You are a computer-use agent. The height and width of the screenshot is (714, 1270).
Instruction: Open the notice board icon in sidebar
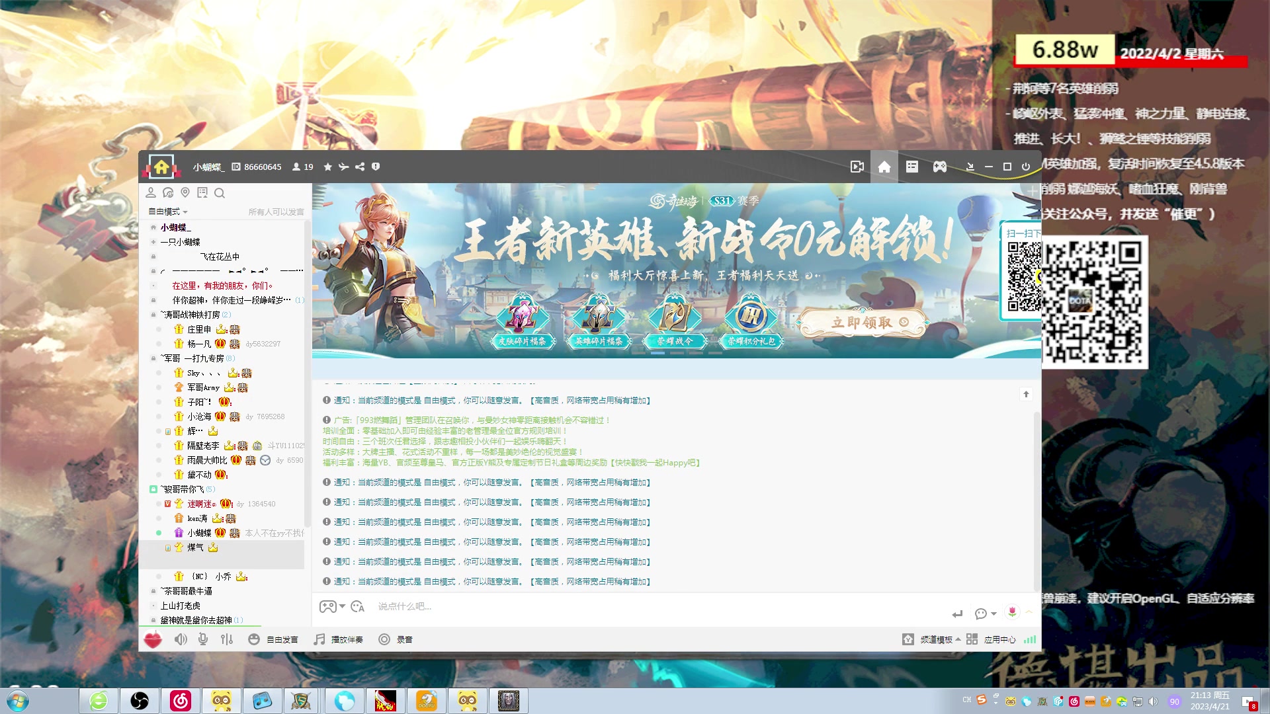(202, 193)
